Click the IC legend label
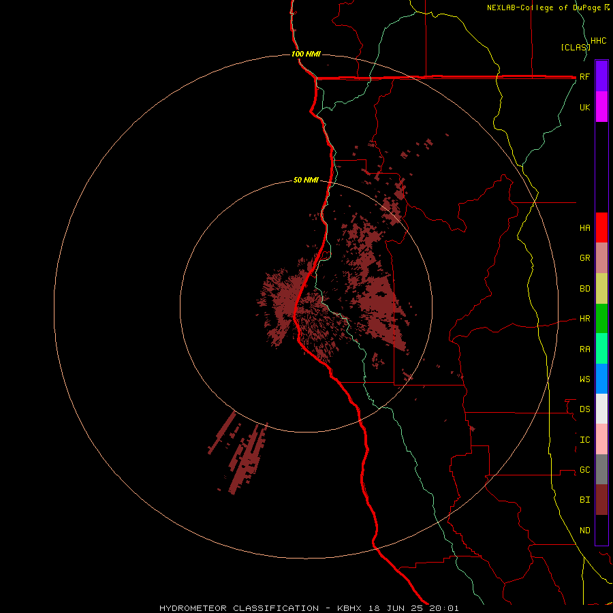 pos(584,440)
